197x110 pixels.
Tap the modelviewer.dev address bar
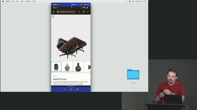click(x=66, y=12)
